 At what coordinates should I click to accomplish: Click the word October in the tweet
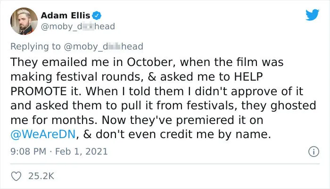[151, 62]
